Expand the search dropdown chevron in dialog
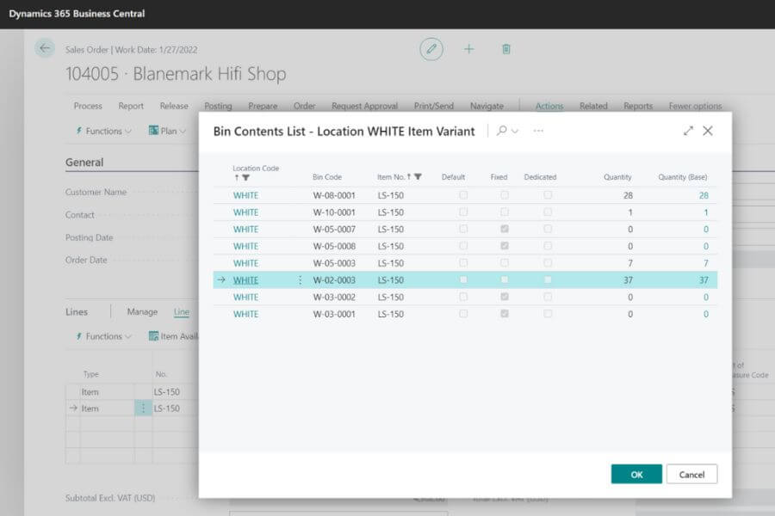Viewport: 775px width, 516px height. tap(515, 131)
